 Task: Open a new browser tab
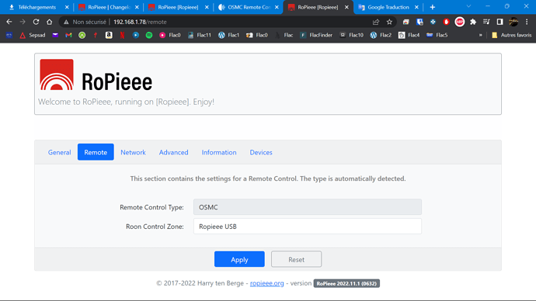pos(433,7)
